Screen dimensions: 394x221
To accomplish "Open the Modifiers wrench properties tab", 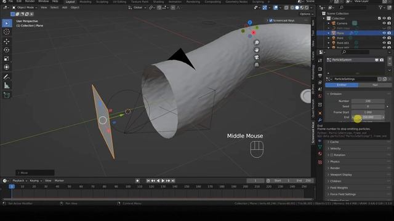I will (x=320, y=120).
